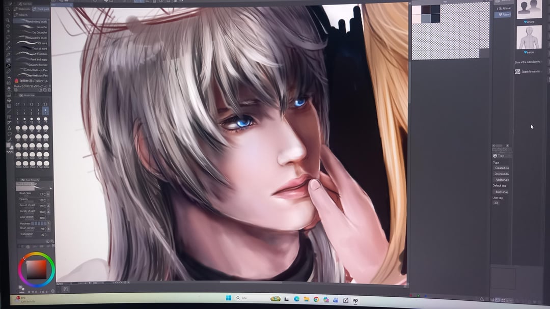Open Google Chrome from the taskbar

[316, 299]
